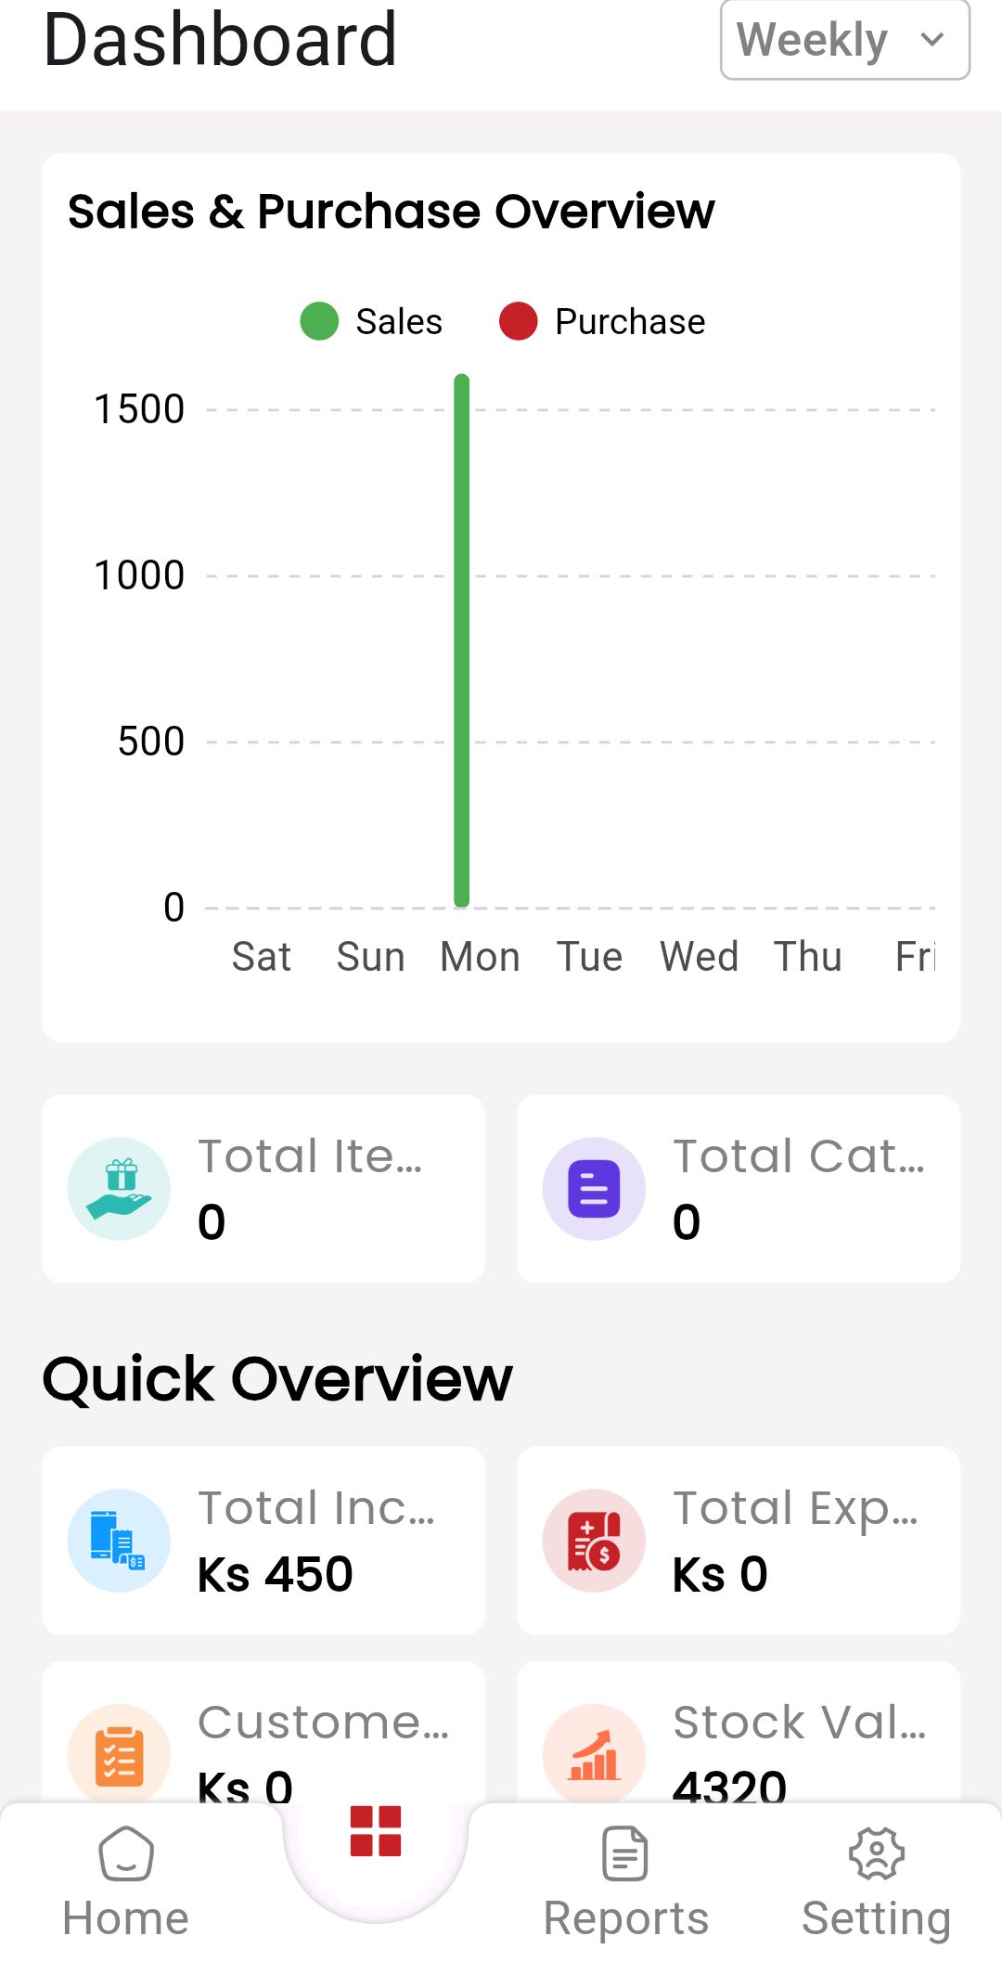Go to the Home tab
1002x1962 pixels.
(x=126, y=1884)
